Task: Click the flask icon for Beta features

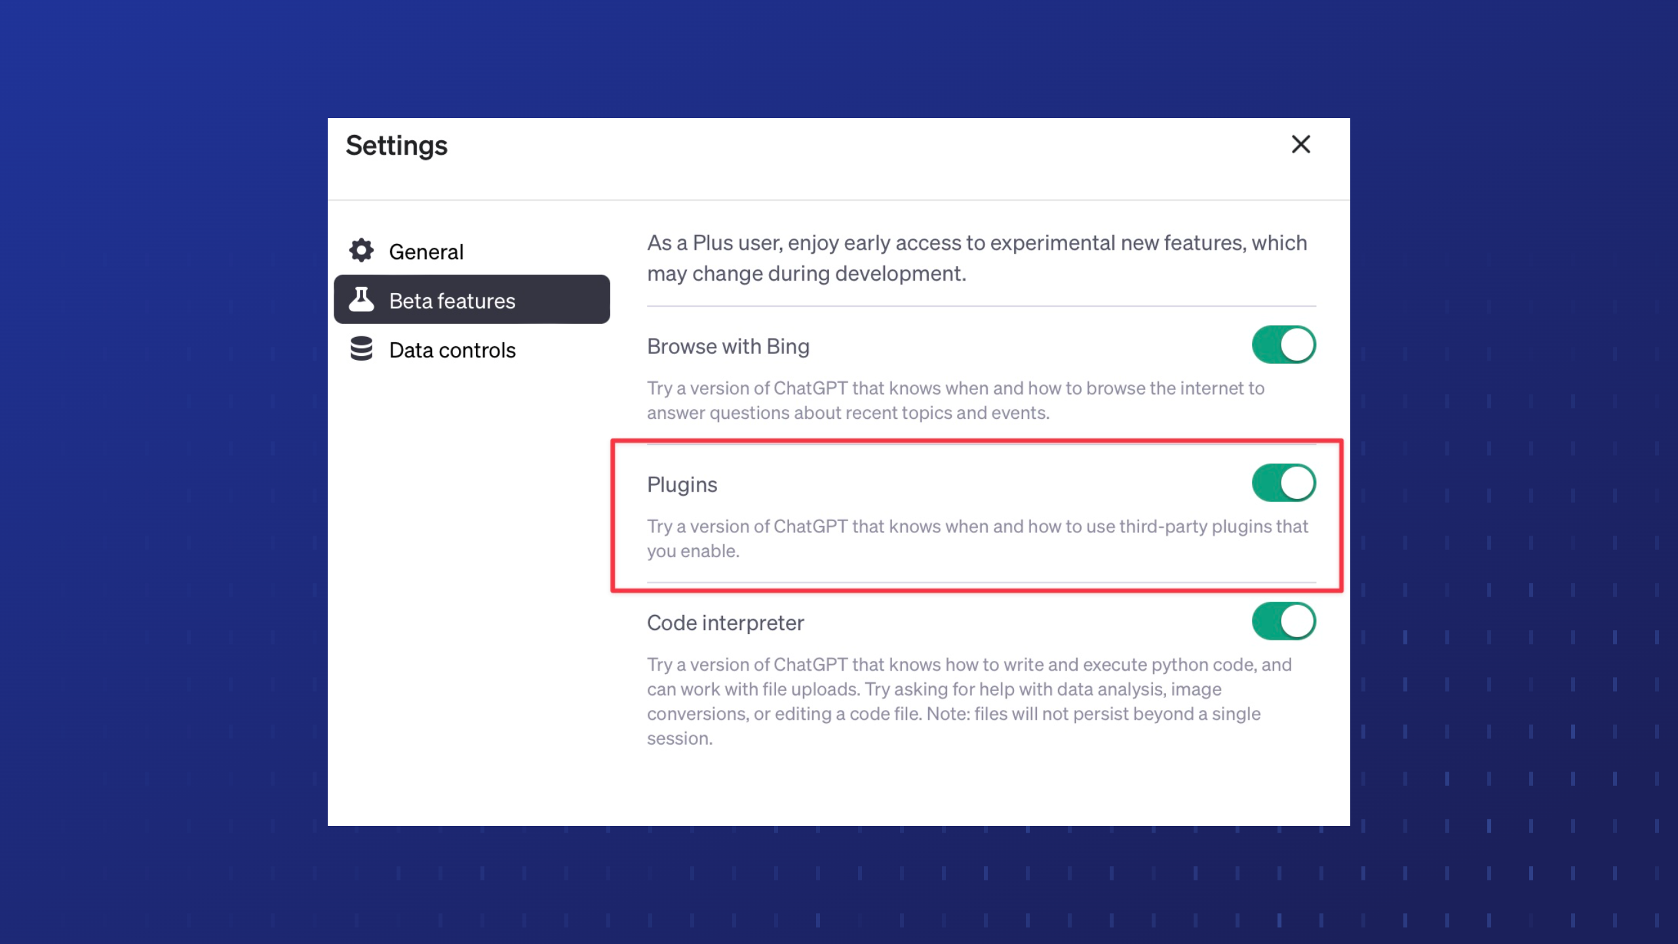Action: tap(361, 300)
